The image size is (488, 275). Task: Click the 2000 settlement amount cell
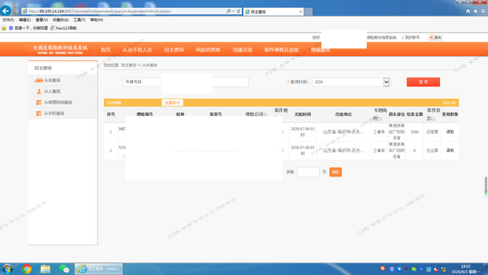[x=415, y=132]
